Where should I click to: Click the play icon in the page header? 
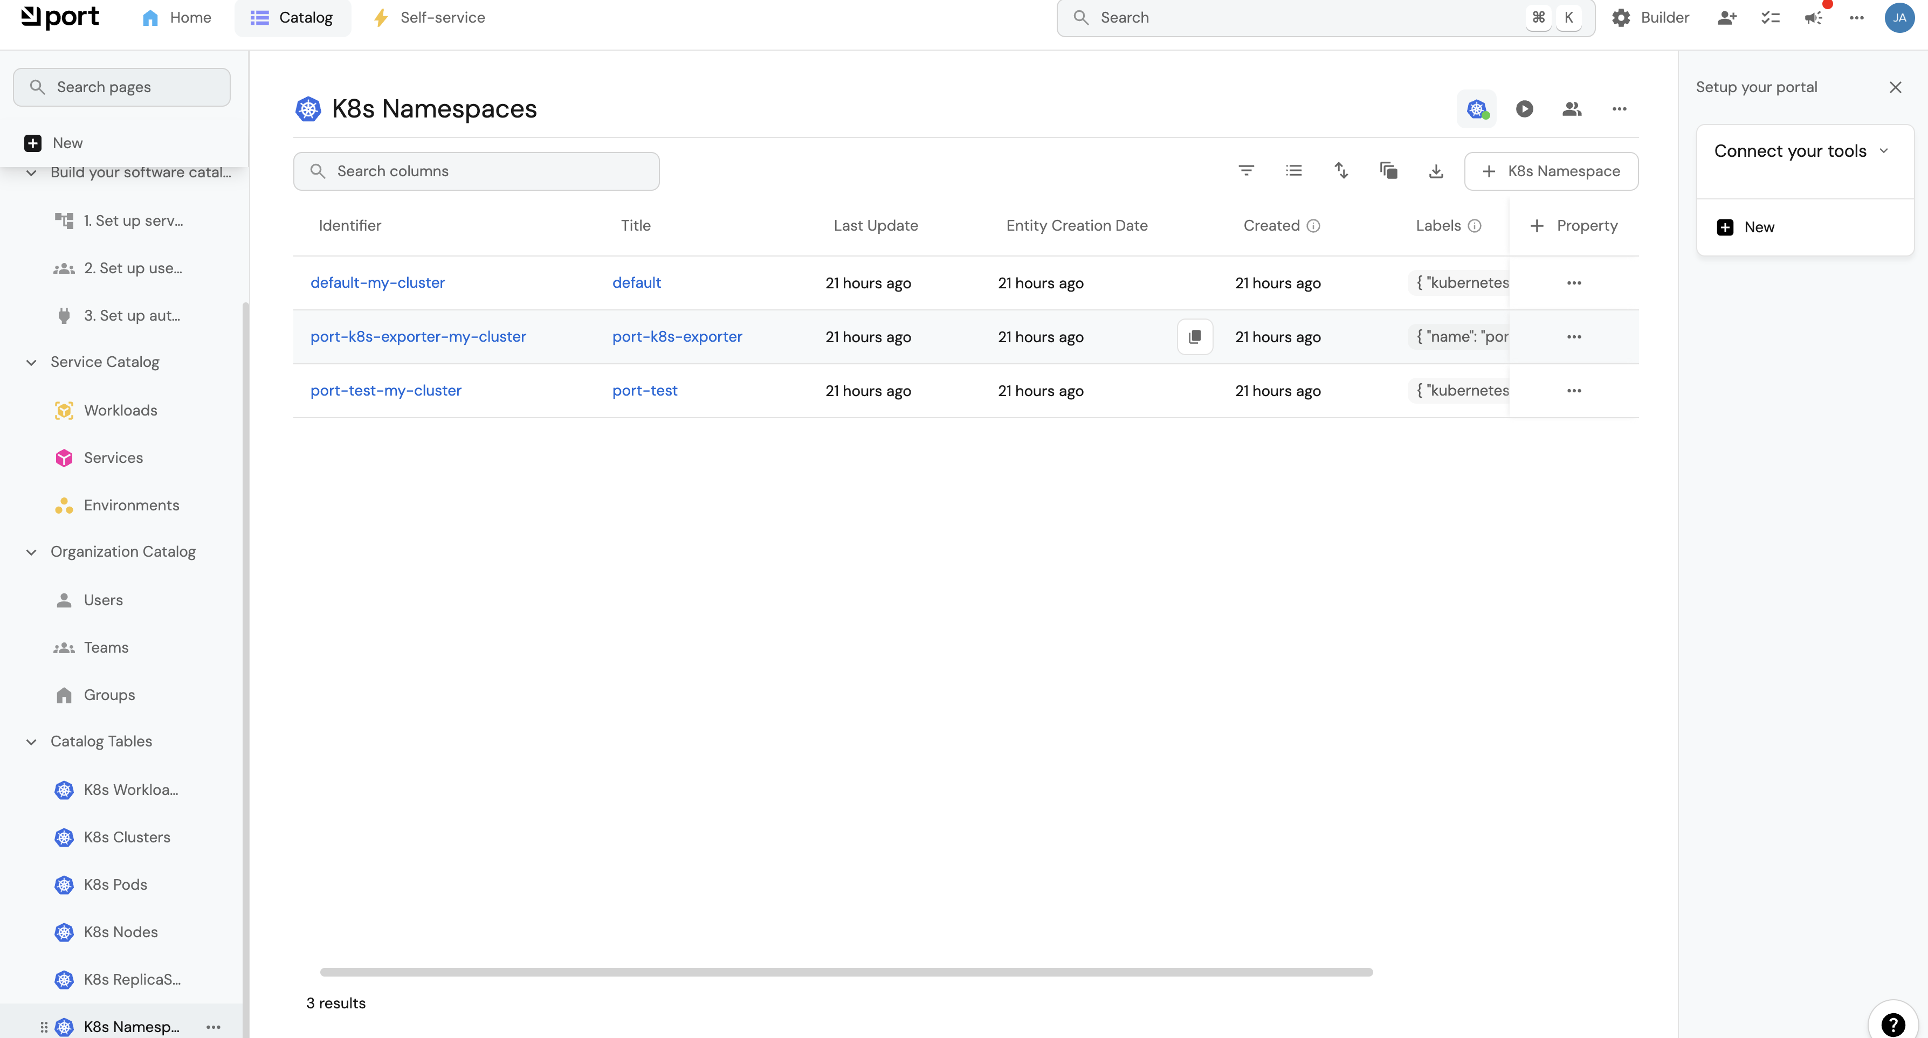click(1524, 109)
